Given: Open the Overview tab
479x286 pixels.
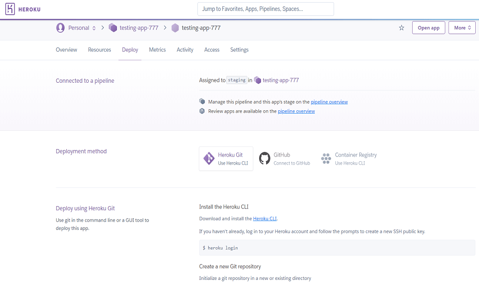Looking at the screenshot, I should (x=66, y=50).
